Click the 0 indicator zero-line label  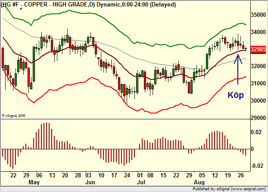[252, 149]
